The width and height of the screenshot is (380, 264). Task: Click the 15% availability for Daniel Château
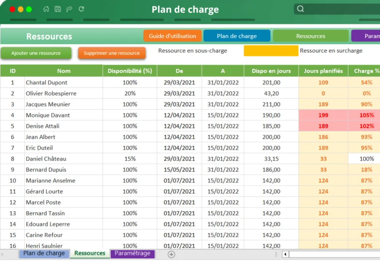click(x=130, y=159)
